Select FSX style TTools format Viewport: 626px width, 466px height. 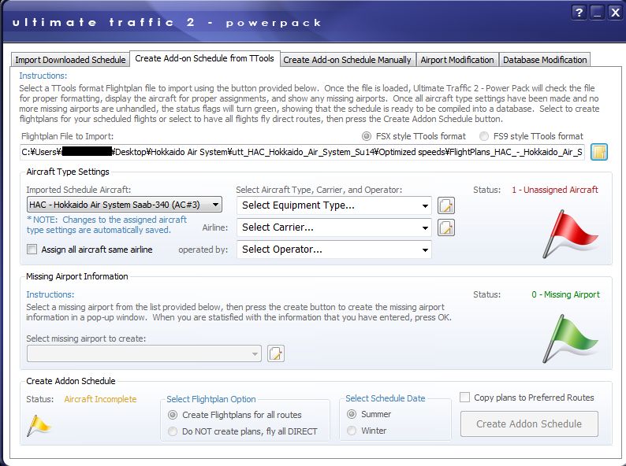pos(414,136)
